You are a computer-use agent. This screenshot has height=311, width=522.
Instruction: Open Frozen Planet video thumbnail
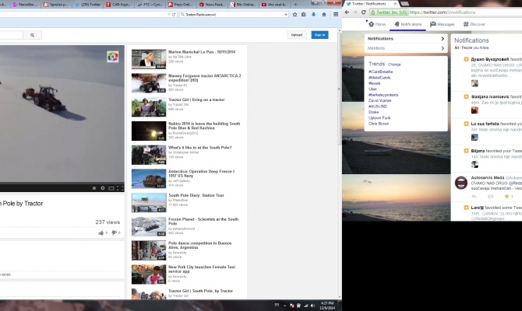pyautogui.click(x=148, y=225)
